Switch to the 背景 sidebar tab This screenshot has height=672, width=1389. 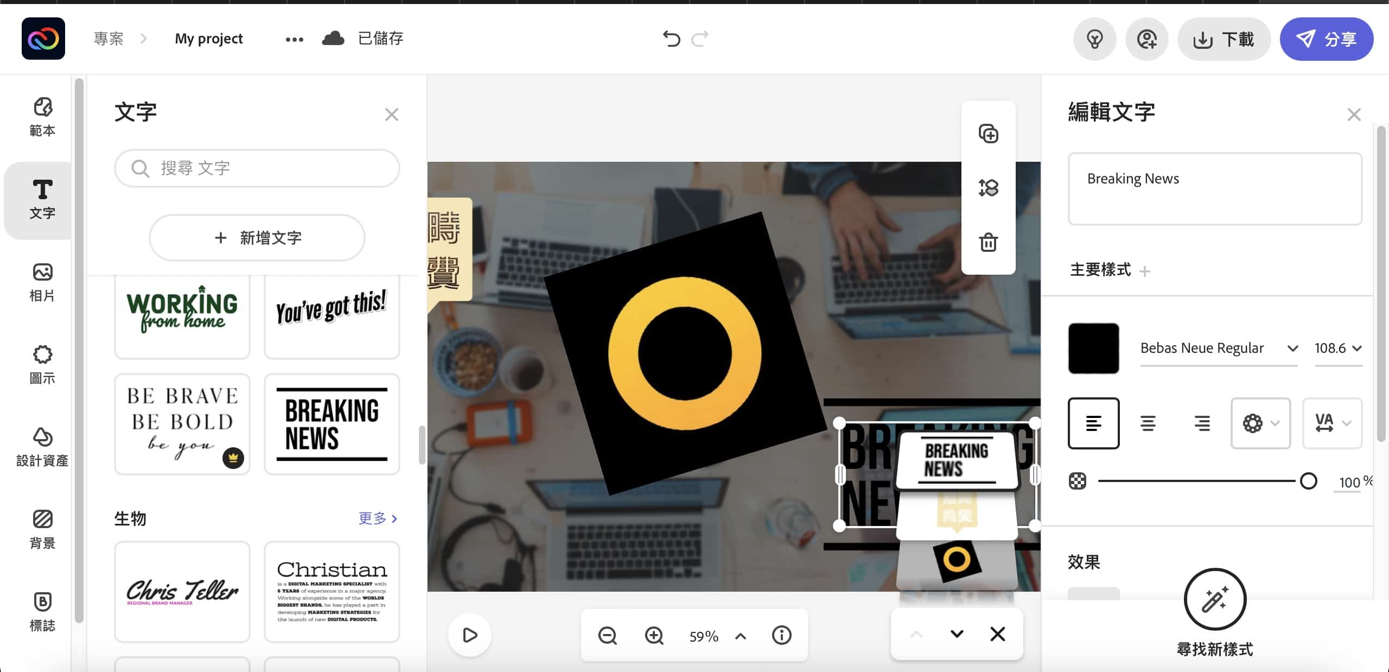42,530
